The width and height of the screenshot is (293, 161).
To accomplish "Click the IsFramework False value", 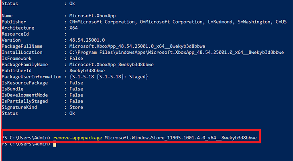I will (76, 59).
